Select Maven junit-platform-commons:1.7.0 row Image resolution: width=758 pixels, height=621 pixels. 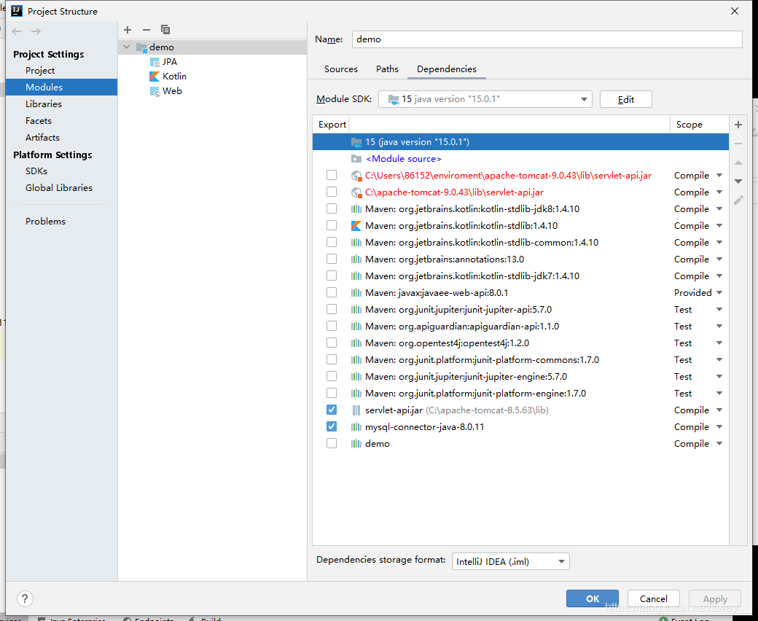pos(520,360)
